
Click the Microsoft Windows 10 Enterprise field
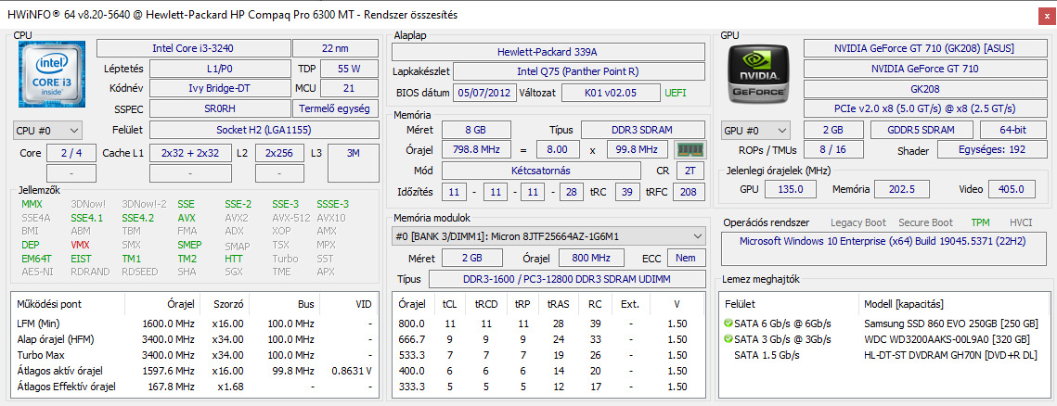point(883,249)
